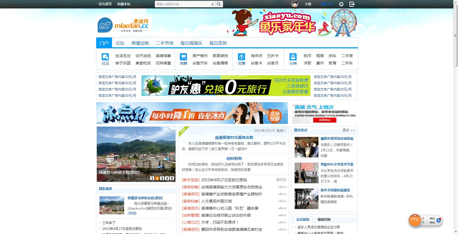
Task: Click the miaotan.cc site logo
Action: 124,25
